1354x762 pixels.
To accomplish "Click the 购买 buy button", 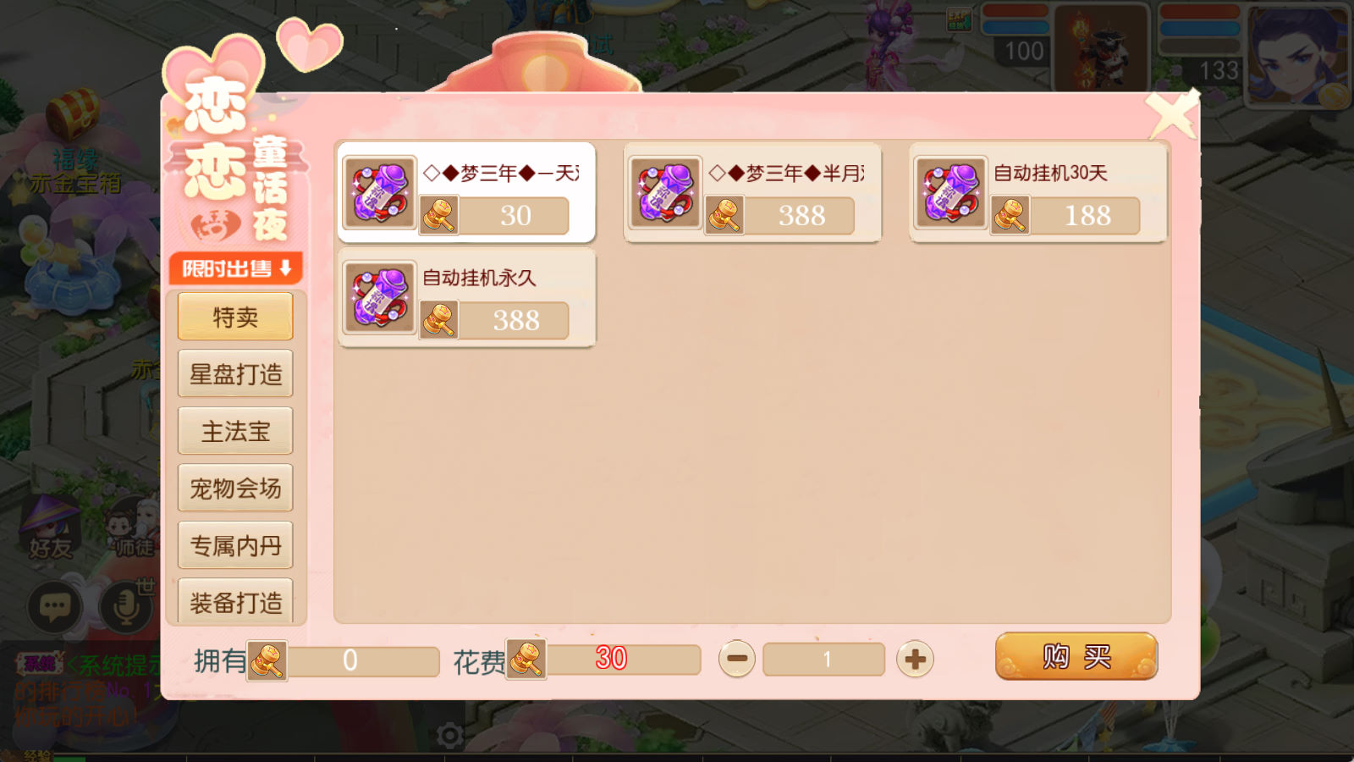I will pos(1076,656).
